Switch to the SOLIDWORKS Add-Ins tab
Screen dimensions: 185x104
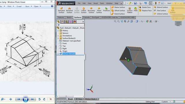point(110,17)
